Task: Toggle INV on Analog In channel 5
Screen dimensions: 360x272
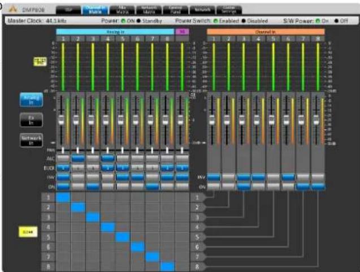Action: point(123,177)
